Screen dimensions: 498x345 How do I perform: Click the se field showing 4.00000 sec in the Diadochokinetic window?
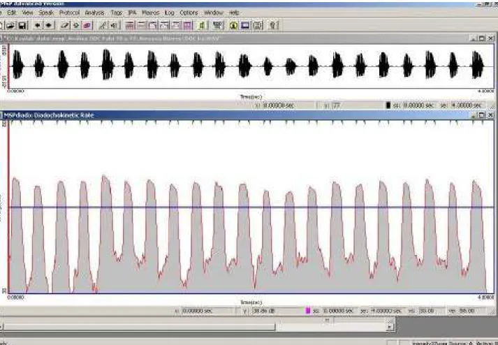click(x=387, y=311)
